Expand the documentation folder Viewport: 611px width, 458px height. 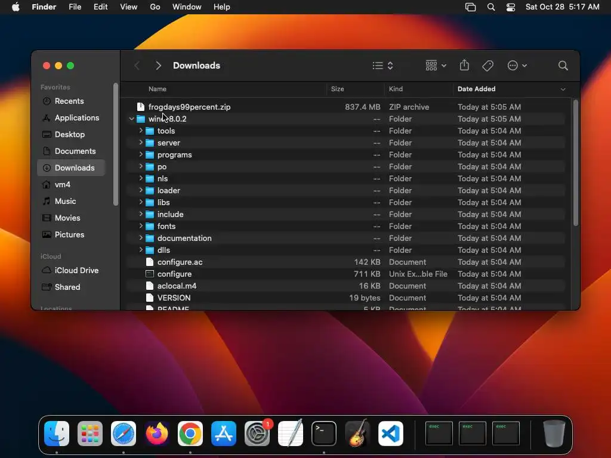coord(141,238)
